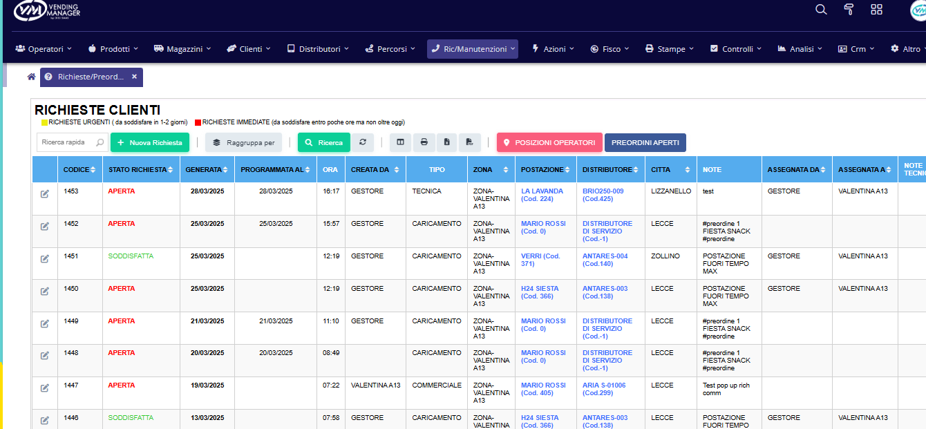
Task: Sort by PROGRAMMATA AL column header
Action: click(276, 169)
